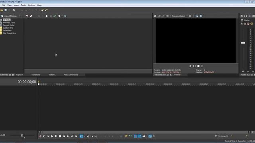Click the Extract Audio from CD icon

(x=31, y=16)
